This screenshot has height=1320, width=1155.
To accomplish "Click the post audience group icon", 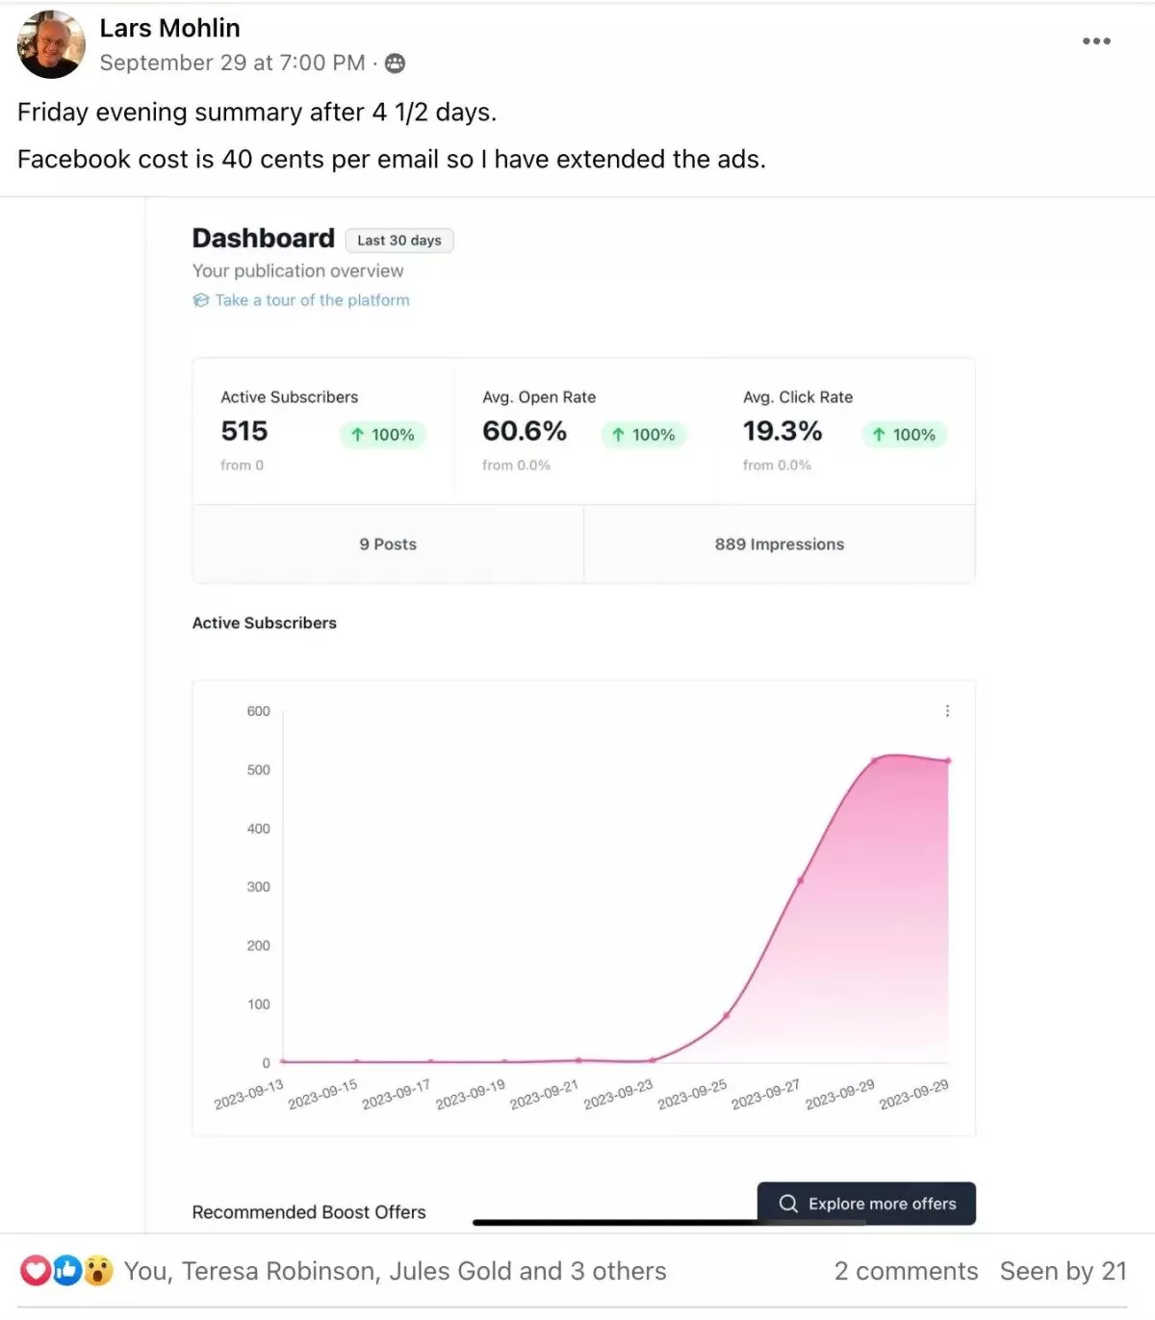I will tap(395, 63).
